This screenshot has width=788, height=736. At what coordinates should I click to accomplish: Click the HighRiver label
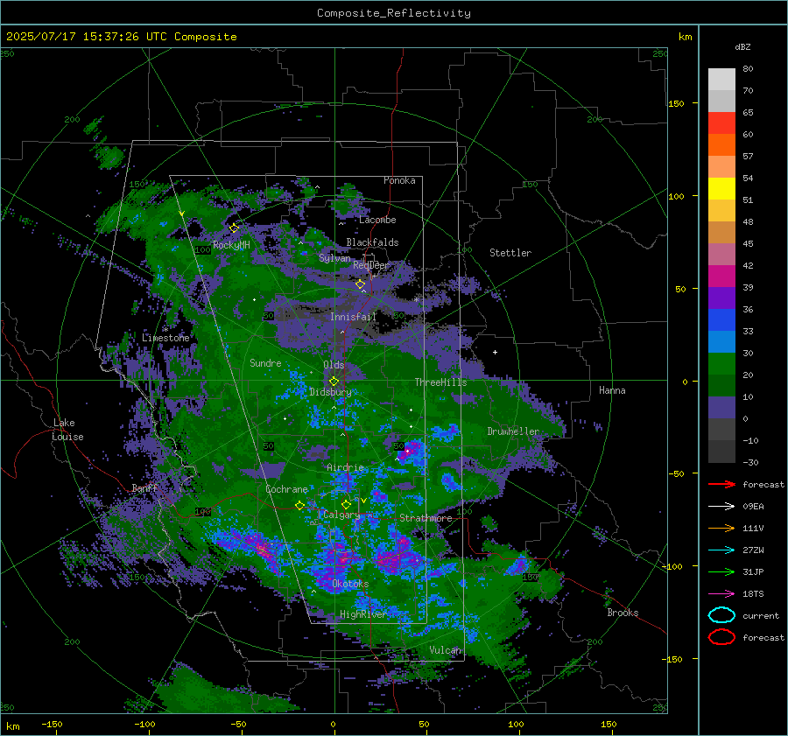(363, 614)
